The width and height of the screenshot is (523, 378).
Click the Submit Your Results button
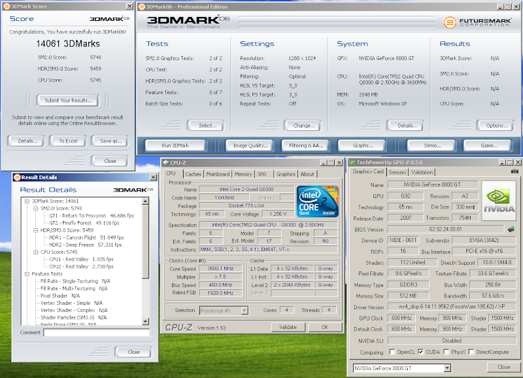67,101
